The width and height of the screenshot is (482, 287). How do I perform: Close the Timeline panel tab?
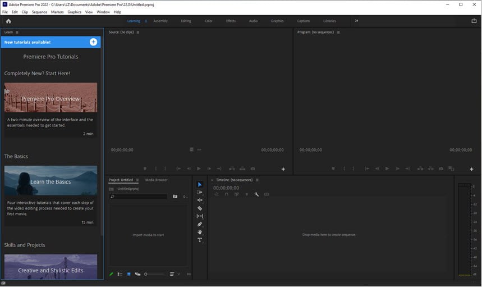click(x=212, y=180)
